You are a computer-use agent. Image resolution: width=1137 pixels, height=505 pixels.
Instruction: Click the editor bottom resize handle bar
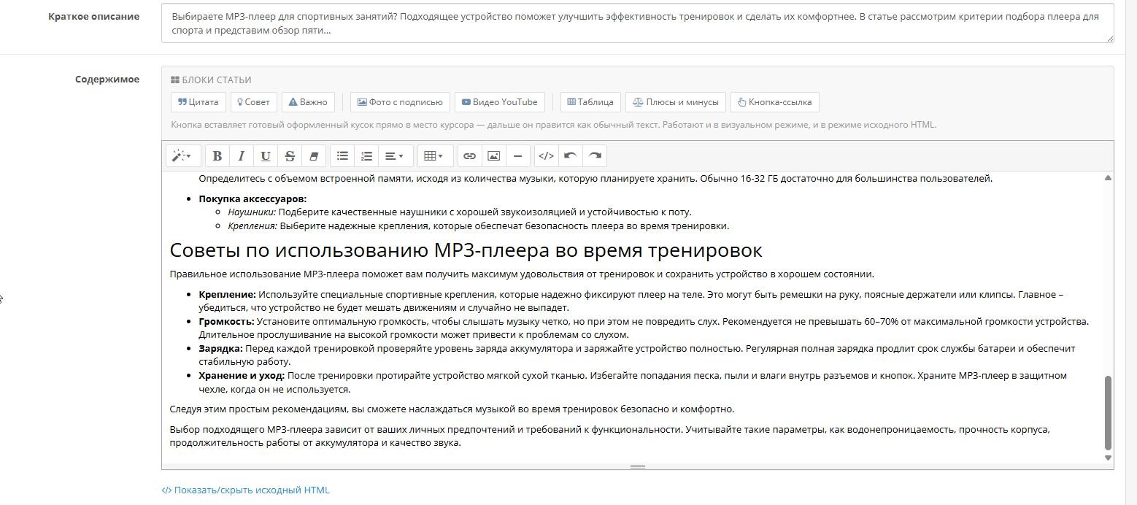tap(638, 466)
